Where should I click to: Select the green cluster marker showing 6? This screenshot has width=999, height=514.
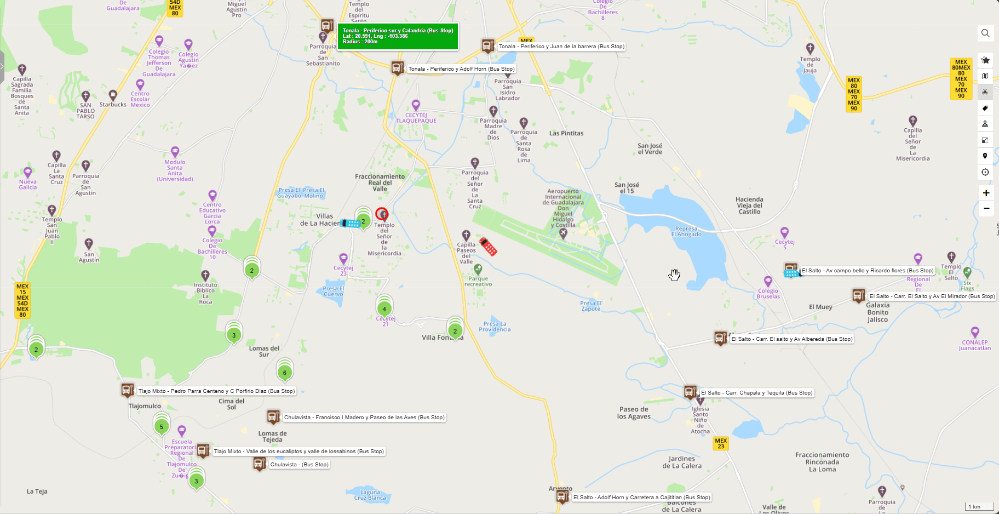click(285, 371)
